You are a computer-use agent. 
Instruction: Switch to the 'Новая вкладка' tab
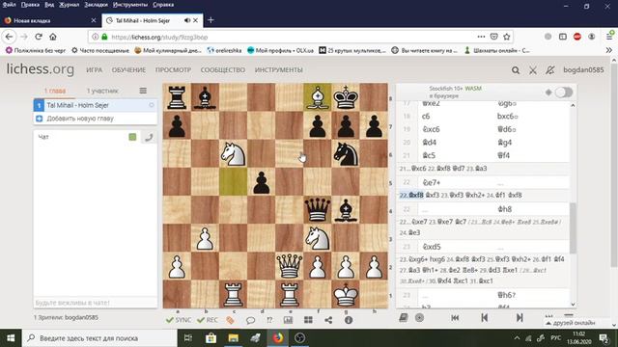[x=49, y=20]
